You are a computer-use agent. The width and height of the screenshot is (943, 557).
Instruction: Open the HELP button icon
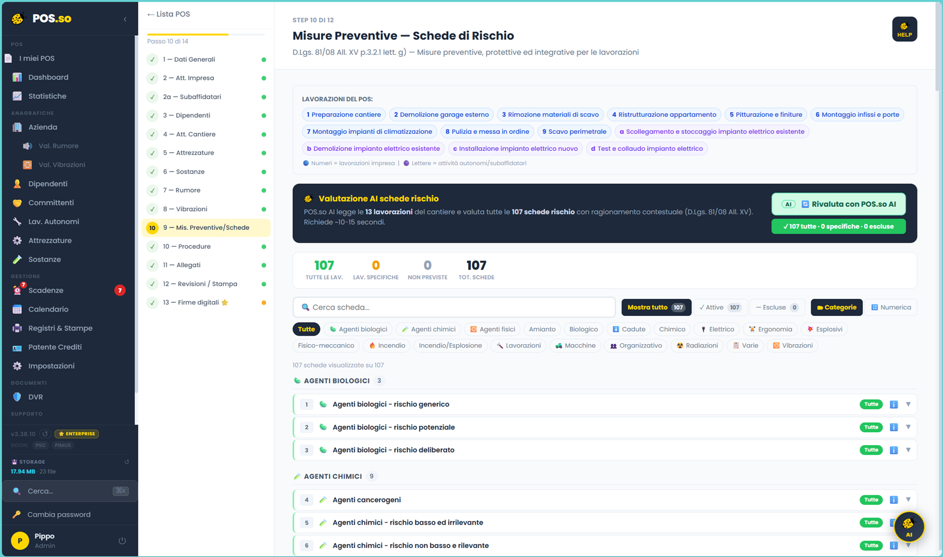click(904, 29)
